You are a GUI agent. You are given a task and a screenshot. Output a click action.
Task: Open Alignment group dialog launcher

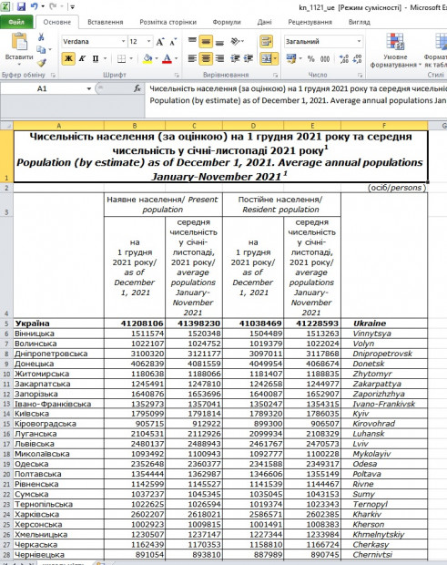[275, 75]
